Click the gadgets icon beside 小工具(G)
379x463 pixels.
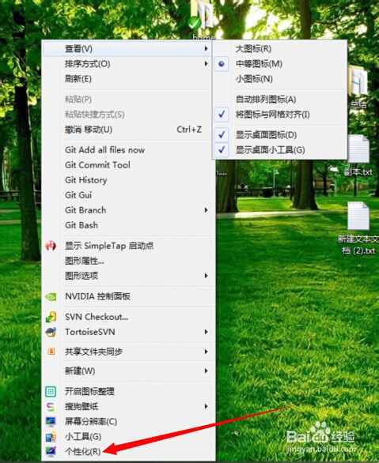coord(51,437)
